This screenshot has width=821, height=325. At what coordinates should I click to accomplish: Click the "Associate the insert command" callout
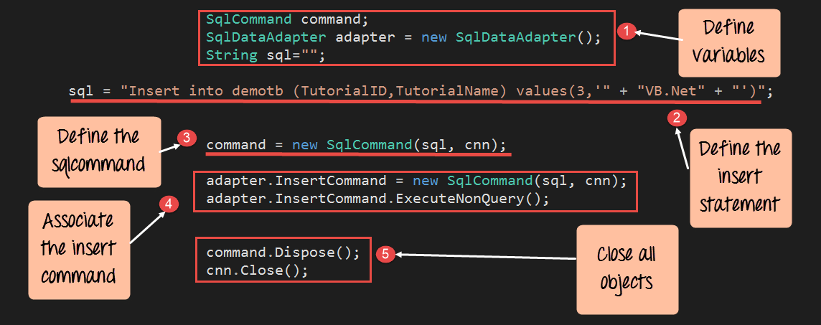(79, 248)
